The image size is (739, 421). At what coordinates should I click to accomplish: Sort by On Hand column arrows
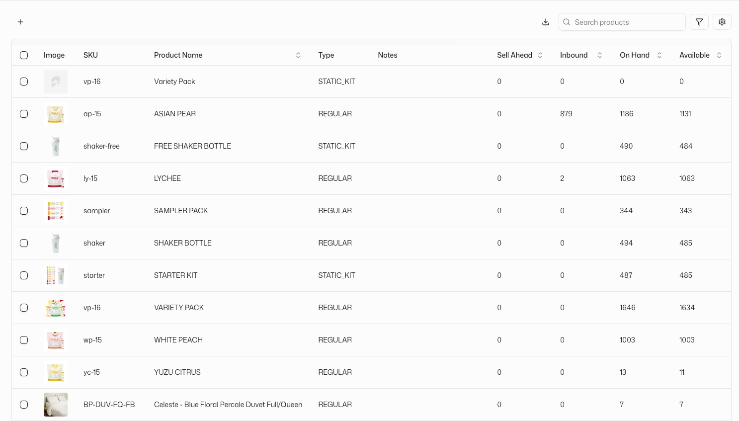659,55
